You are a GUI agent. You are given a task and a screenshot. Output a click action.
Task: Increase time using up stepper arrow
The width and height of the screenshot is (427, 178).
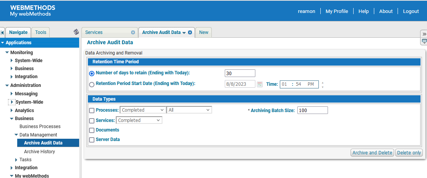click(x=323, y=82)
